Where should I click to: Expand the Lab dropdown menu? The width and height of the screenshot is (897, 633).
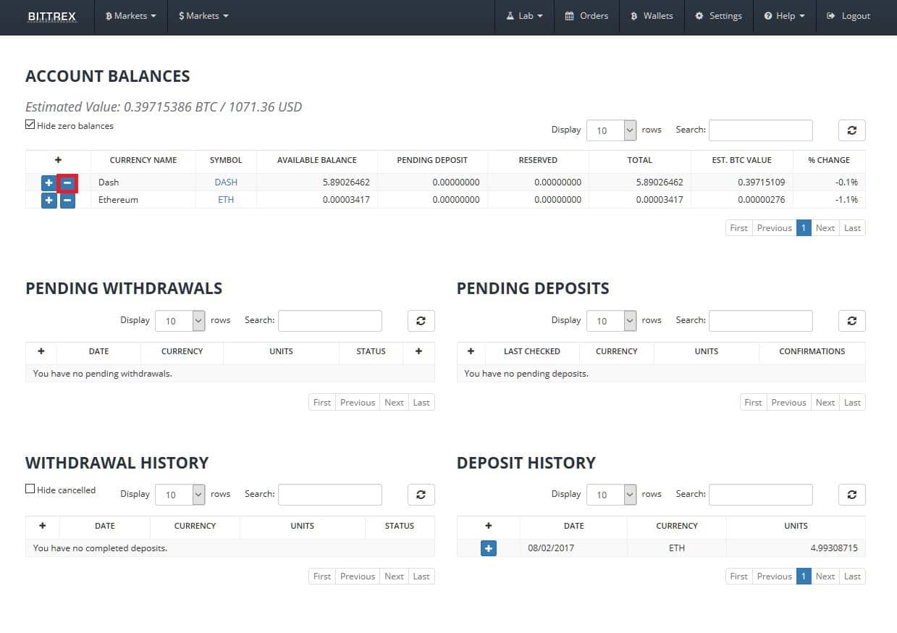pos(524,16)
